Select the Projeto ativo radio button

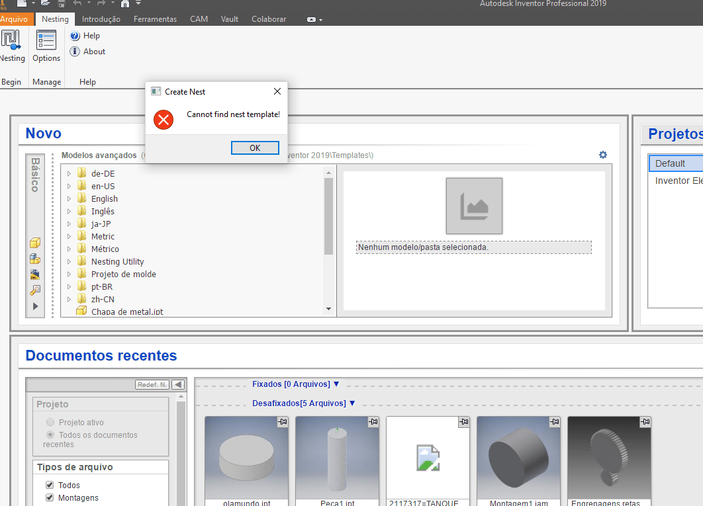[x=50, y=422]
